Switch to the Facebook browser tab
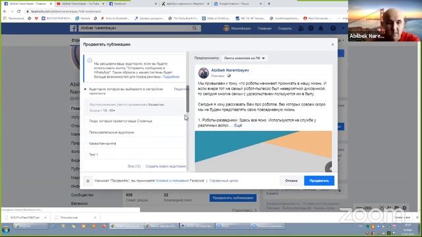 (133, 4)
